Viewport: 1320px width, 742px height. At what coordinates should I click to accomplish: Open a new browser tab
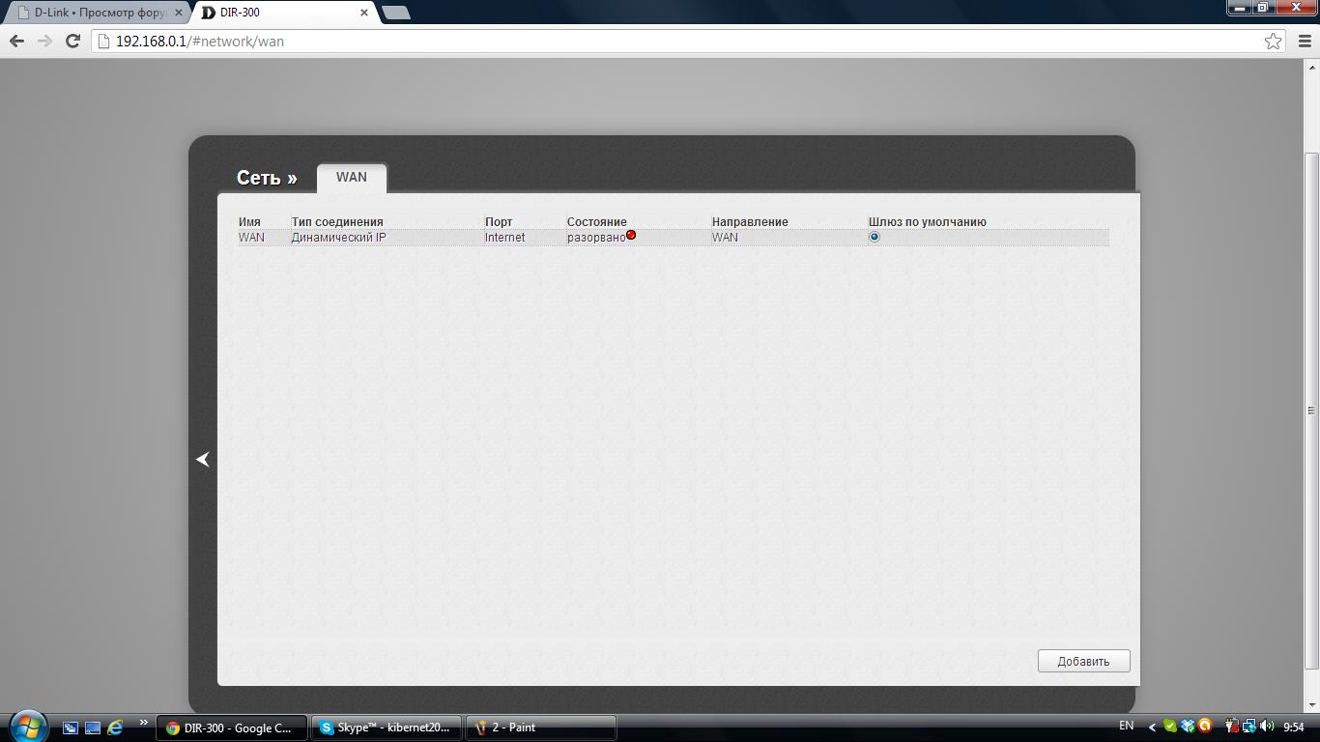point(396,13)
